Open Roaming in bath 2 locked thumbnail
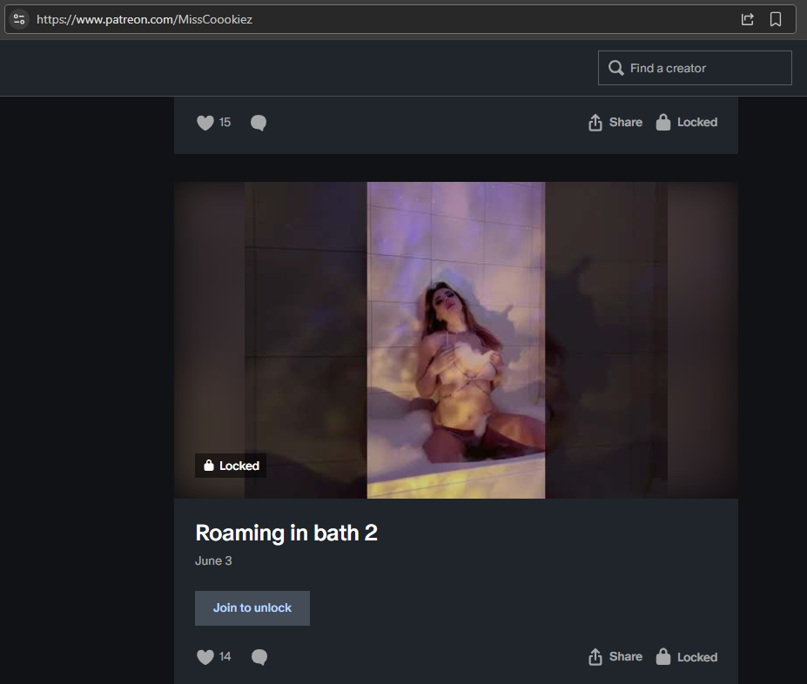Screen dimensions: 807x684 point(456,340)
